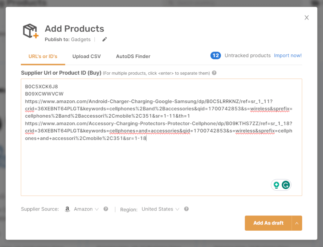
Task: Open the Region dropdown showing United States
Action: coord(161,209)
